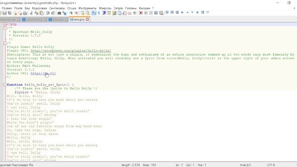Screen dimensions: 297x167
Task: Open the Function List panel icon
Action: [x=124, y=13]
